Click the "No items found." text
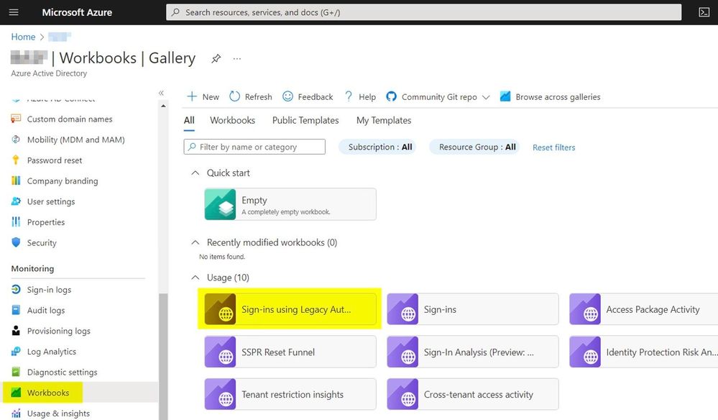This screenshot has width=718, height=420. [222, 257]
